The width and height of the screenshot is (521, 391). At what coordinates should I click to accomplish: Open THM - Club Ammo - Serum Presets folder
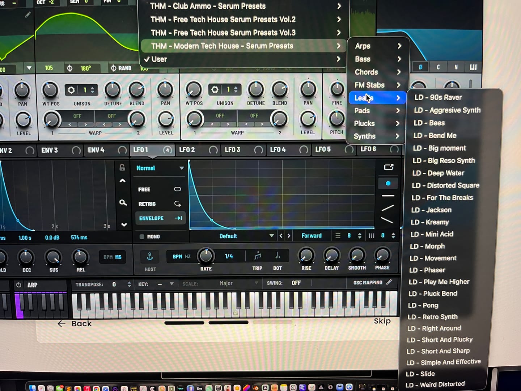pos(244,6)
